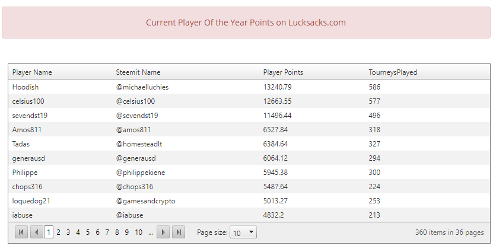Go to page 10
This screenshot has height=252, width=496.
pyautogui.click(x=139, y=232)
